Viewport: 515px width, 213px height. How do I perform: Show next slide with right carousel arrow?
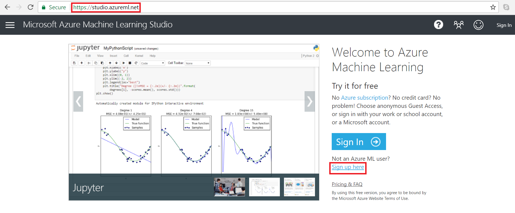309,101
